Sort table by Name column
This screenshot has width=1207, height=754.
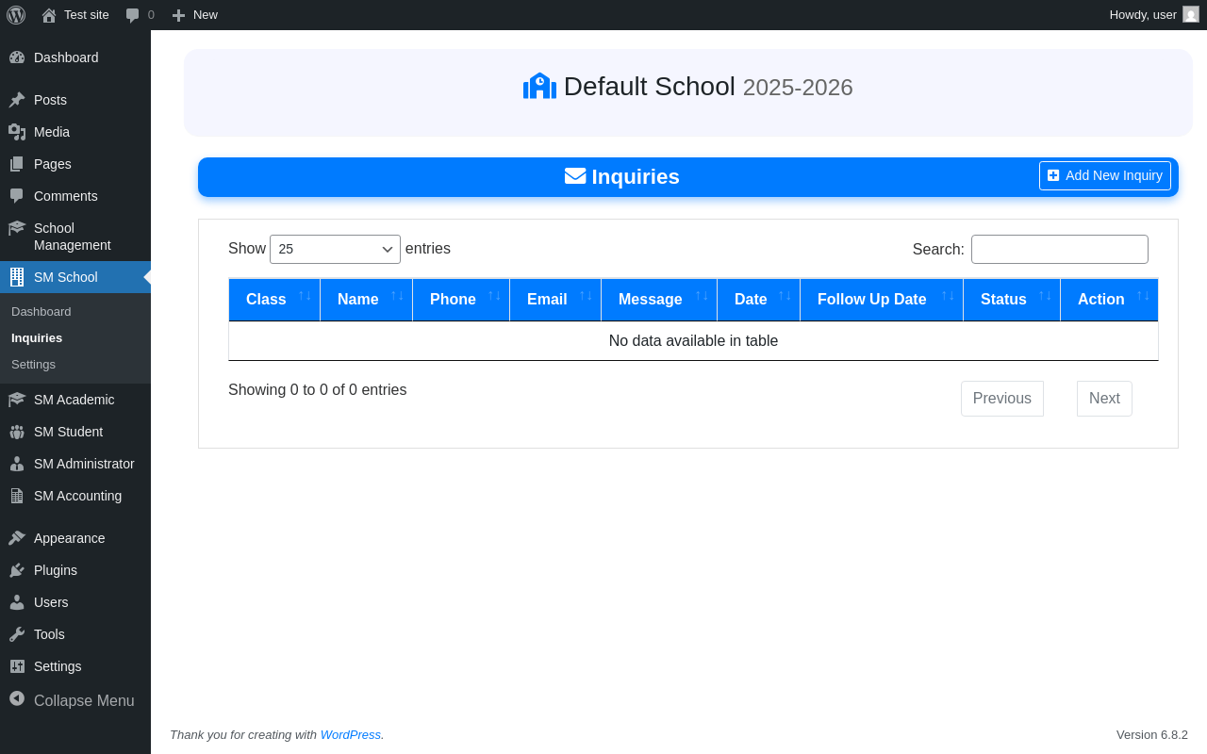click(367, 300)
